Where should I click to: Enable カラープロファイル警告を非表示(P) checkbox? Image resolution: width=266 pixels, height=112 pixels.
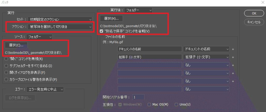coord(6,79)
